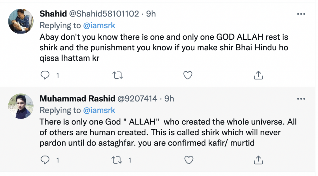Open the 9h timestamp on Rashid's tweet
Screen dimensions: 318x176
tap(169, 98)
